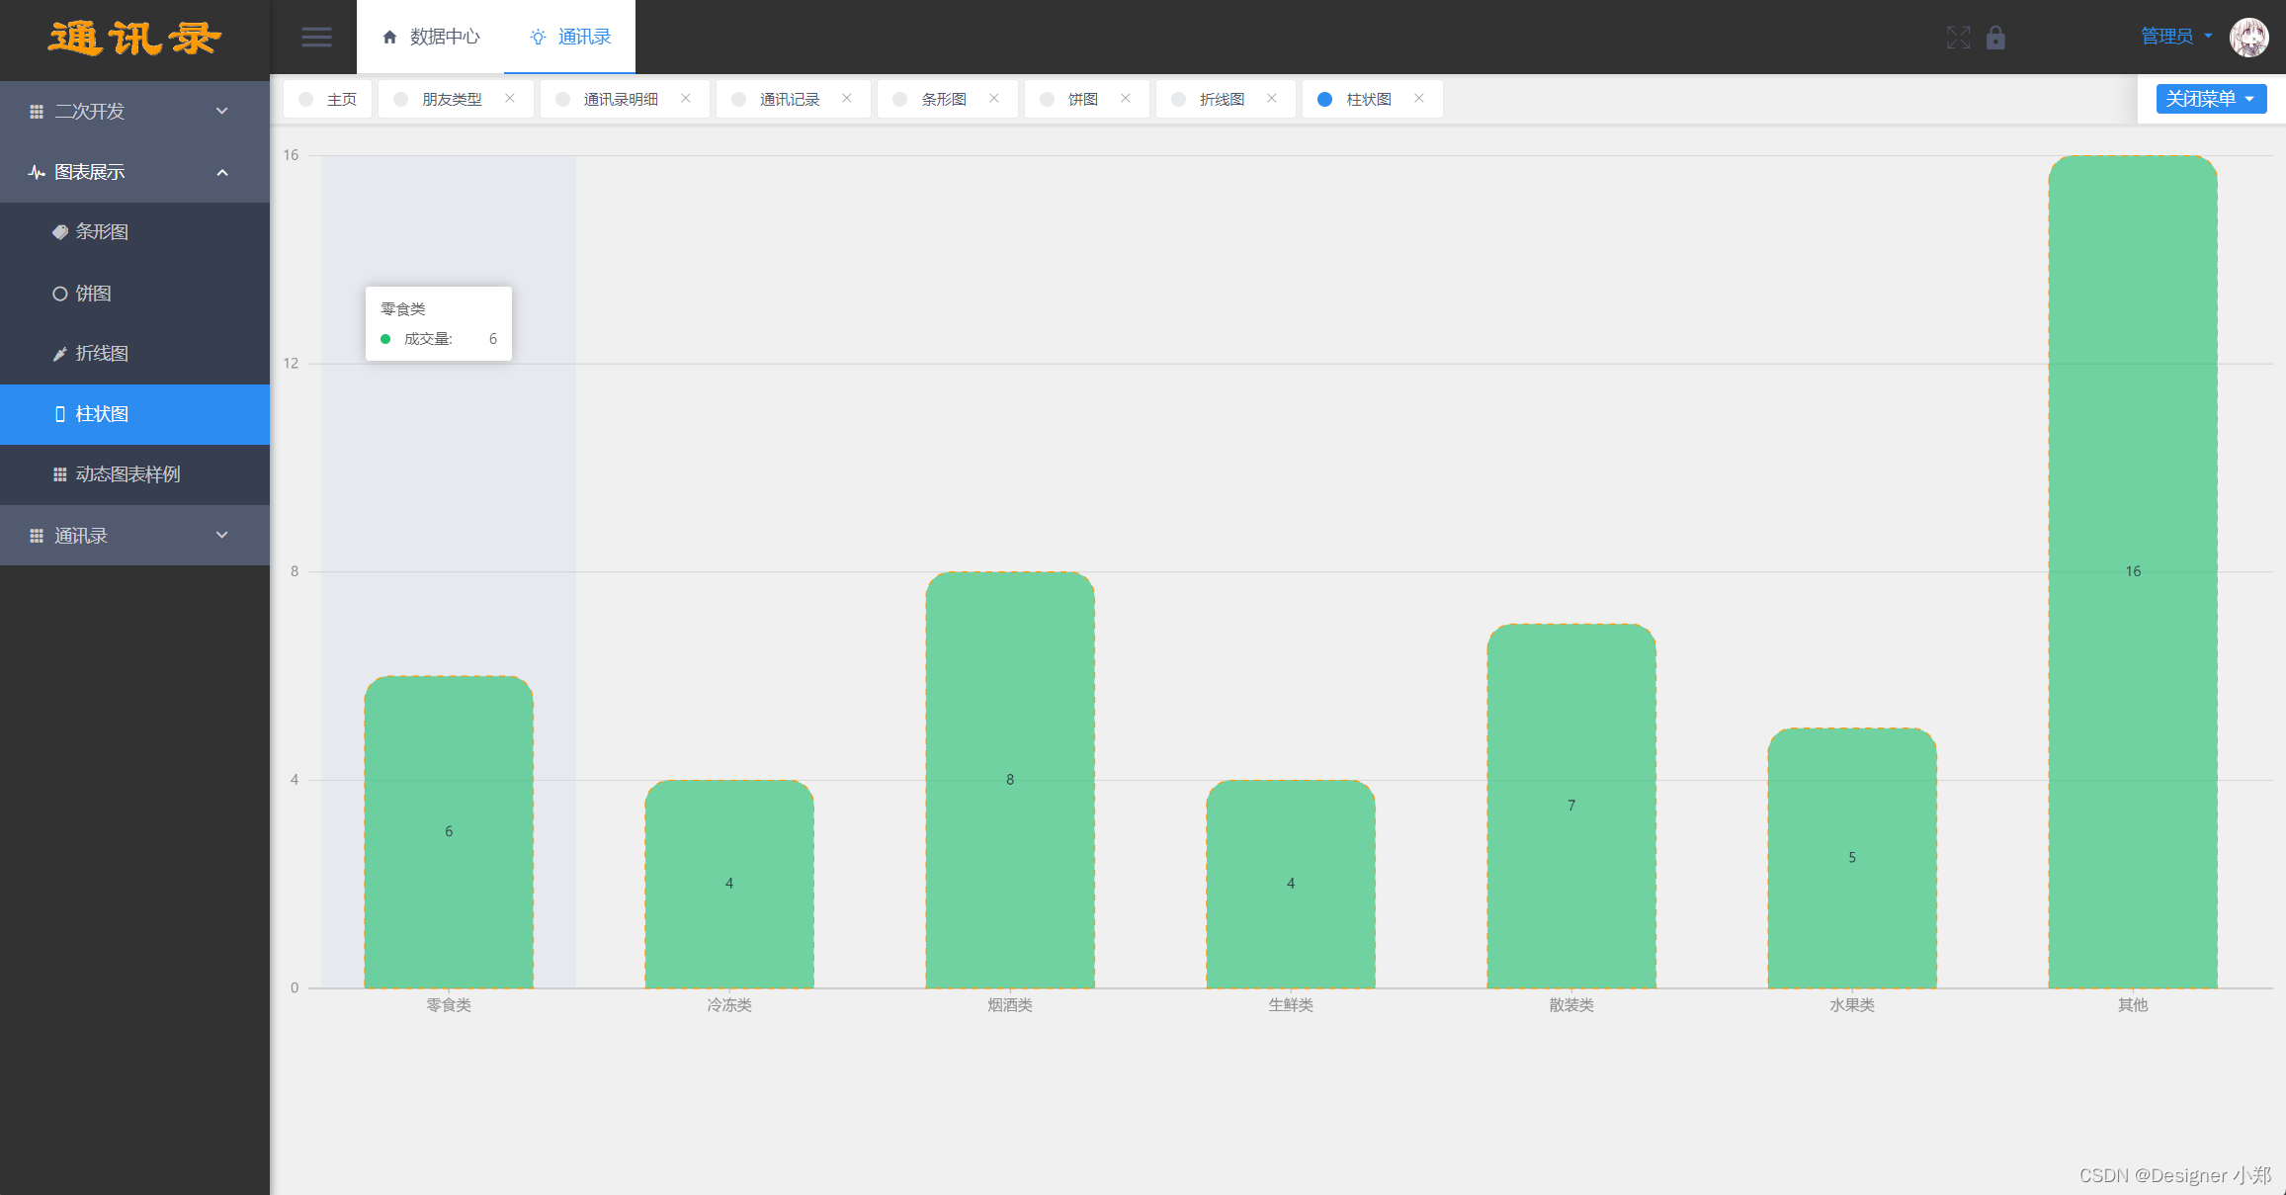Close the 通讯记录 tab
This screenshot has width=2286, height=1195.
847,98
